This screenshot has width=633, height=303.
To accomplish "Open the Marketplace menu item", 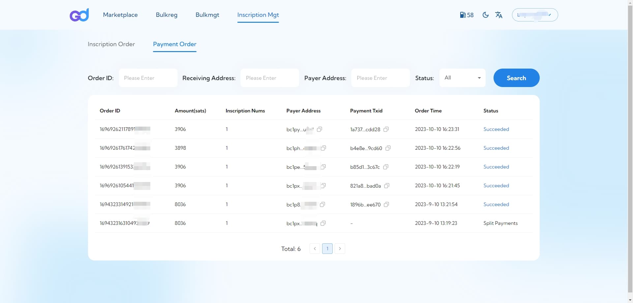I will click(x=120, y=15).
